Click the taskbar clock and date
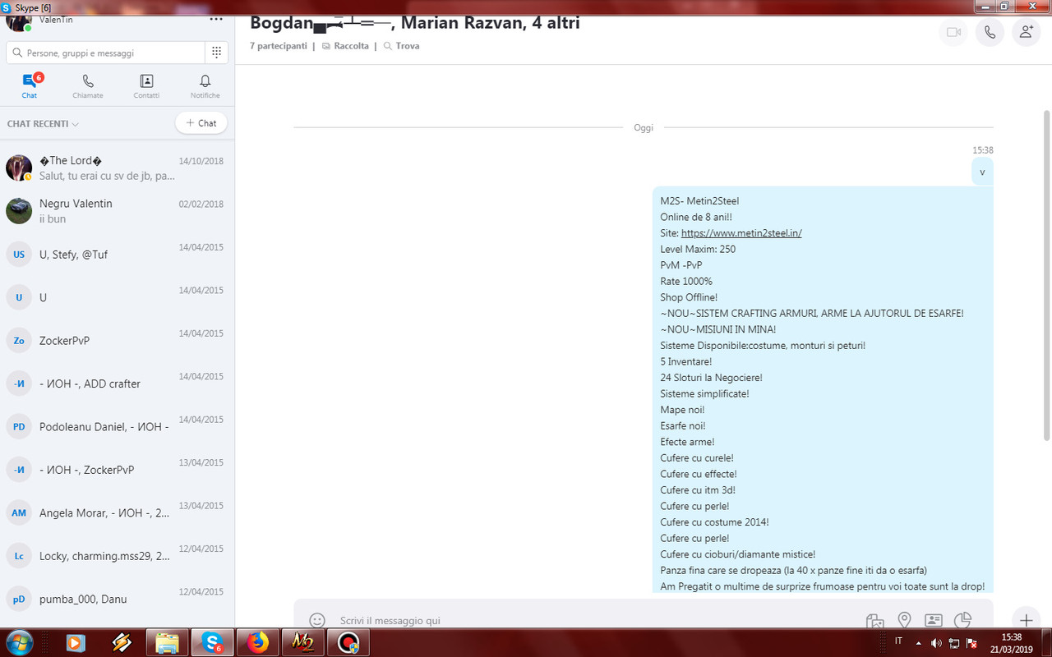 (1012, 643)
